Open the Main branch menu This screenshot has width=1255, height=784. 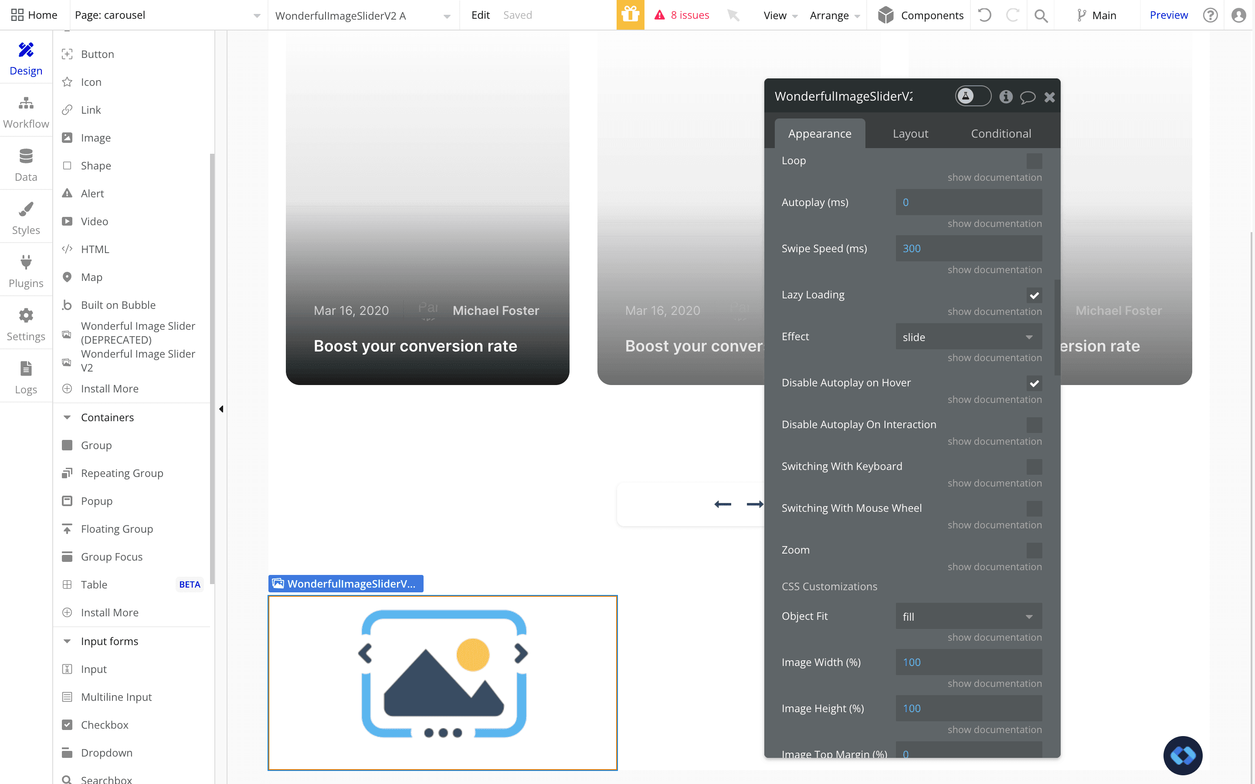tap(1096, 16)
